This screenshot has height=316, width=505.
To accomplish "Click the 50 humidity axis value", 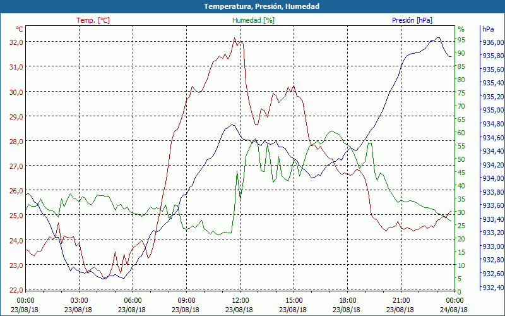I will click(x=461, y=159).
